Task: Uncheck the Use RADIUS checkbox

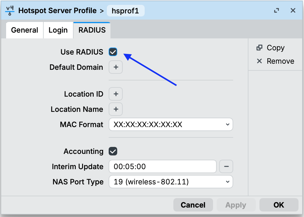Action: pyautogui.click(x=113, y=52)
